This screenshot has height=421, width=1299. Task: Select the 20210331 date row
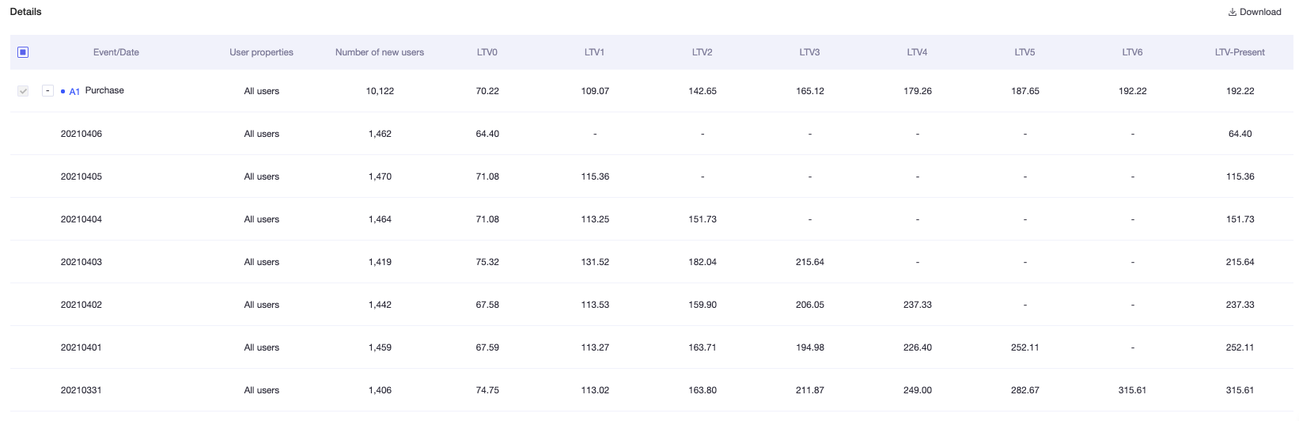(651, 390)
